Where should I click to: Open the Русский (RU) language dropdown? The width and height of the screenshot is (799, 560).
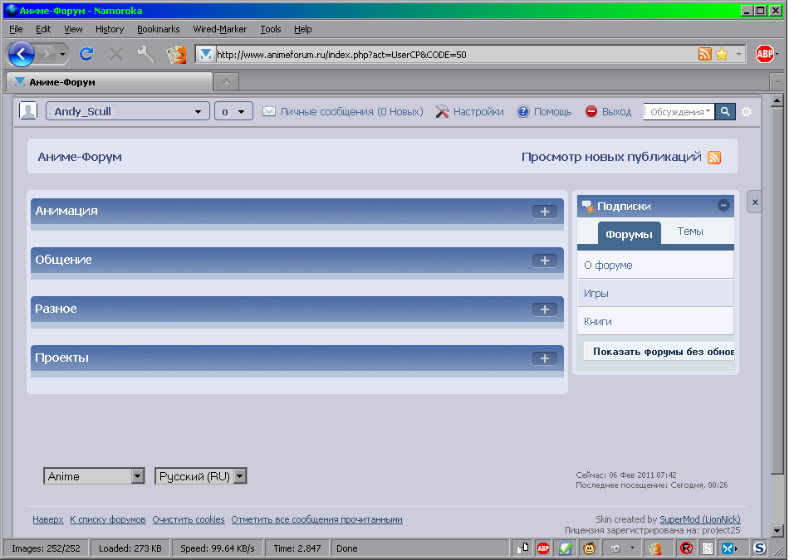(x=201, y=476)
